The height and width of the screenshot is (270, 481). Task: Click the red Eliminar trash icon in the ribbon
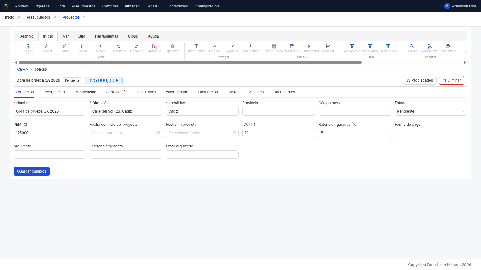[x=46, y=46]
